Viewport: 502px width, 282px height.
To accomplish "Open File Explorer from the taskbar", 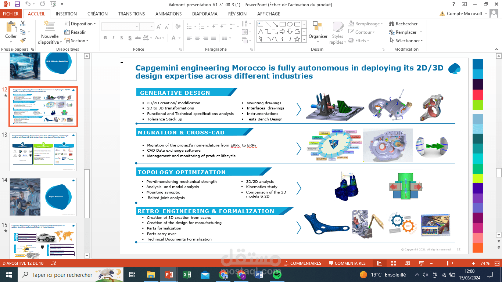I will pyautogui.click(x=151, y=275).
